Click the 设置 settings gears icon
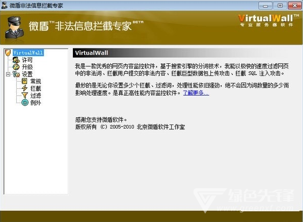Screen dimensions: 303x222 (16, 74)
